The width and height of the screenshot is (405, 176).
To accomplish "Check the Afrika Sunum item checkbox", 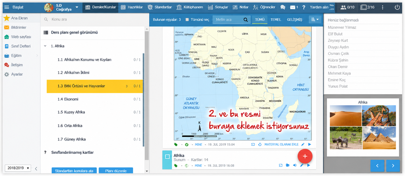I will coord(167,157).
